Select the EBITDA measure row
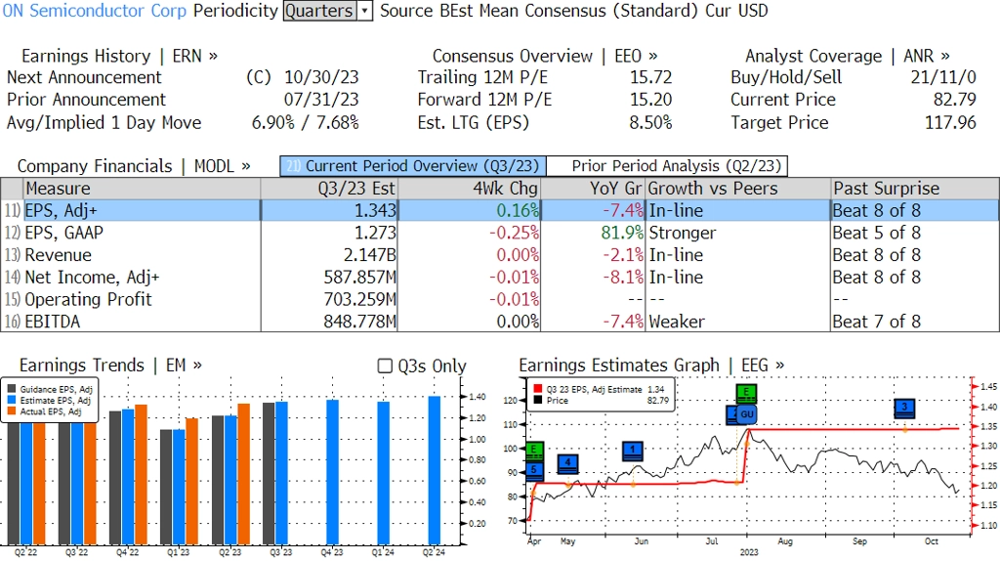The height and width of the screenshot is (561, 1000). [x=500, y=322]
